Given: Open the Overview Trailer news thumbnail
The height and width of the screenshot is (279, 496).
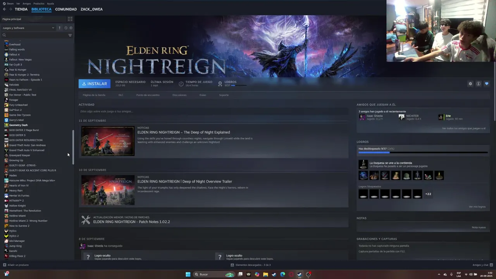Looking at the screenshot, I should tap(108, 190).
